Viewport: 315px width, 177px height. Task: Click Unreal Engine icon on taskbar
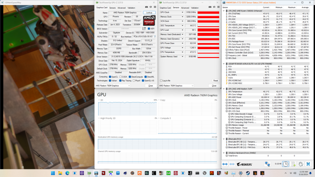[205, 173]
